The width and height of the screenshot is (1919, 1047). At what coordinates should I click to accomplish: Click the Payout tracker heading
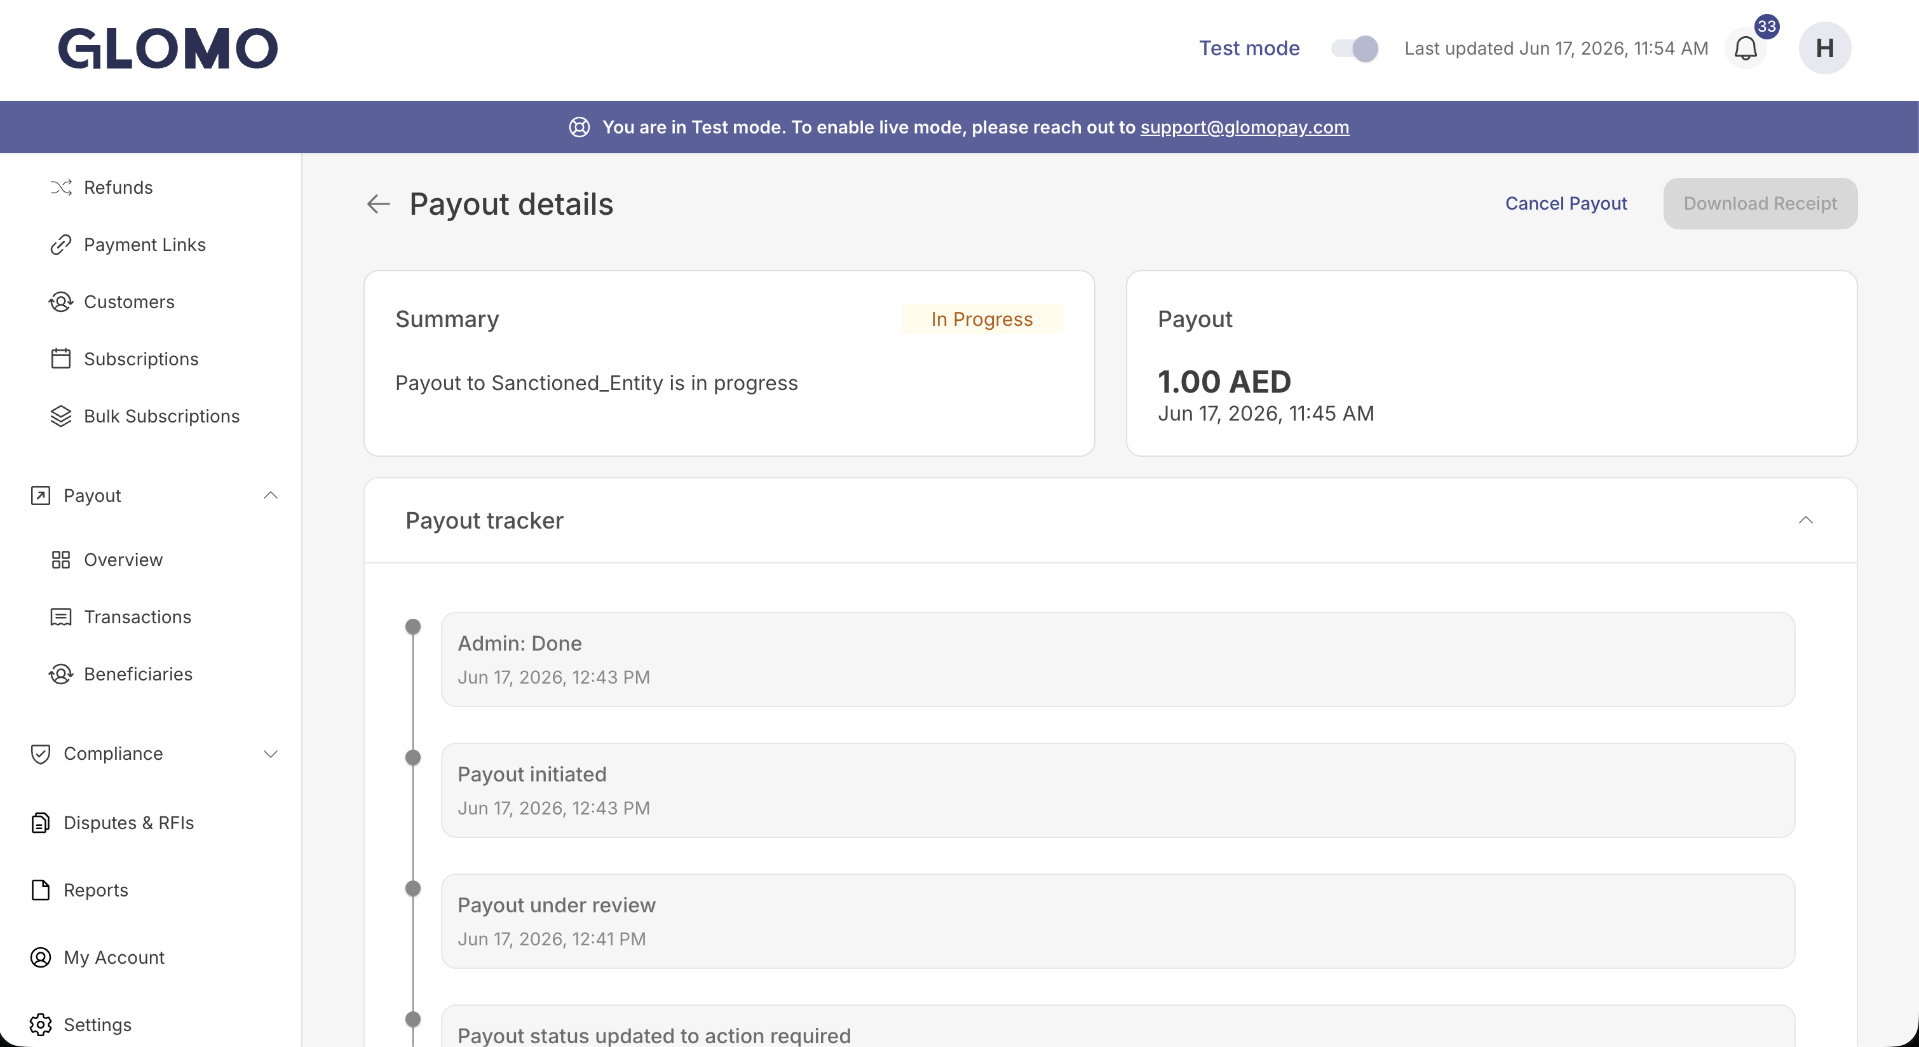484,520
